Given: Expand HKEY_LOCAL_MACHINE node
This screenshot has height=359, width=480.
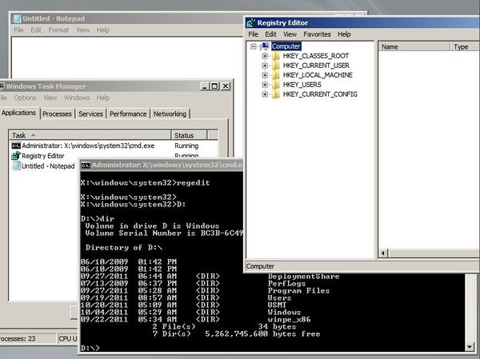Looking at the screenshot, I should point(265,75).
